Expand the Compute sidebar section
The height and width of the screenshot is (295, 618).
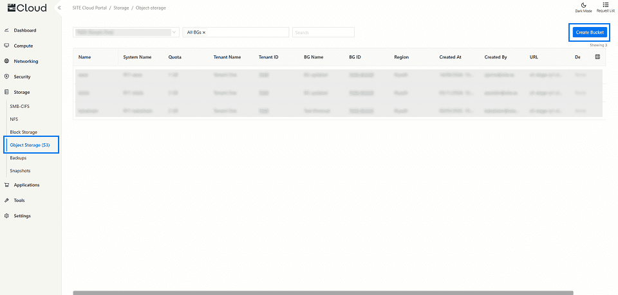[23, 46]
